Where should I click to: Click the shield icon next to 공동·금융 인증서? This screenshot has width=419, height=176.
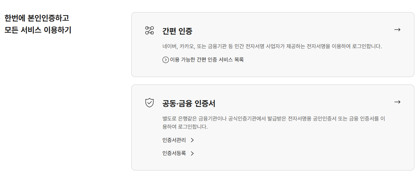(149, 103)
